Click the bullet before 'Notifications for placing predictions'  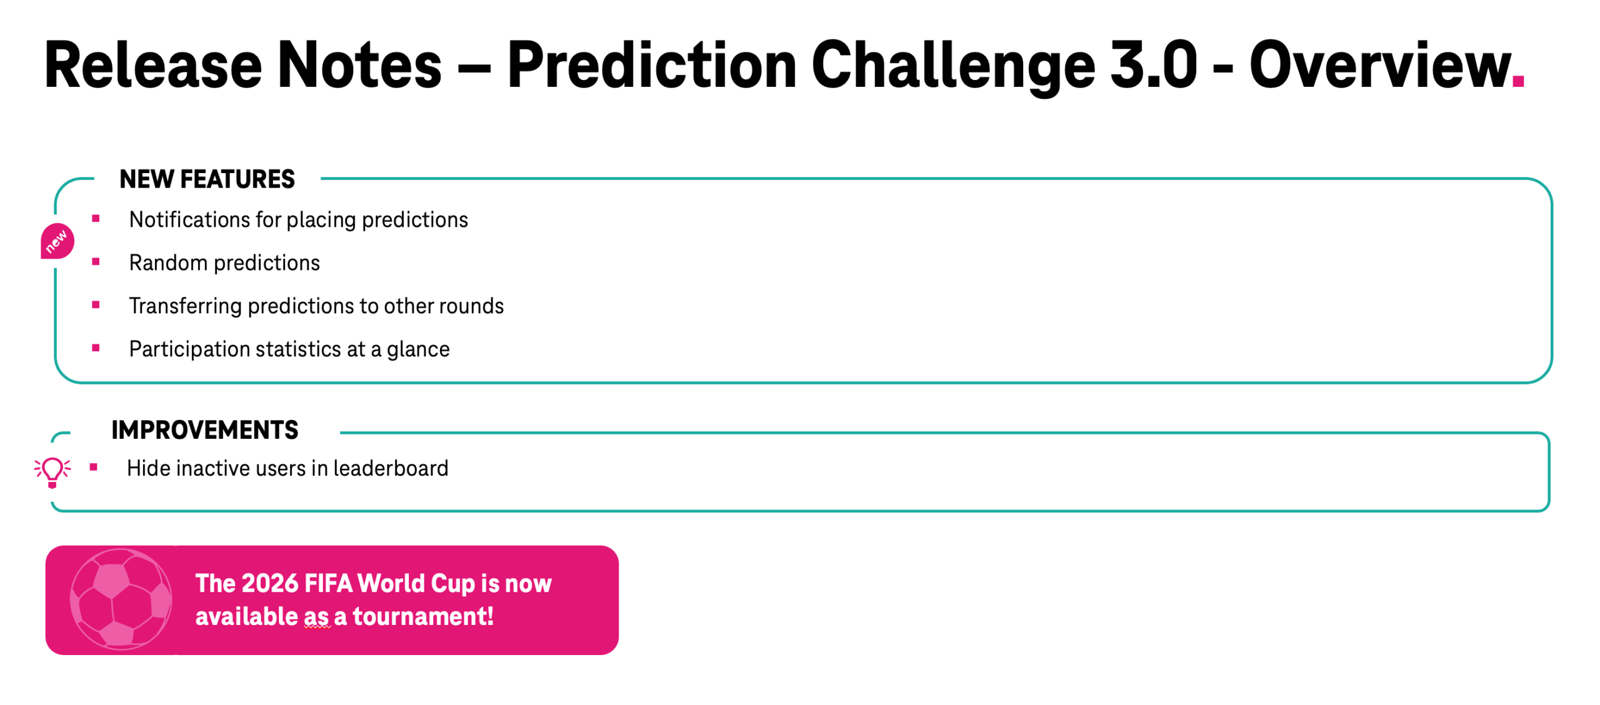[x=96, y=218]
